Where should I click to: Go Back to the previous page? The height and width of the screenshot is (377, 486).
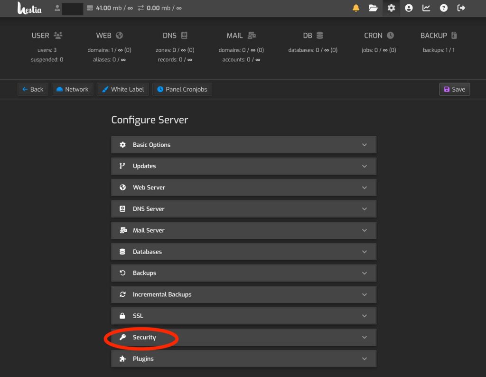pyautogui.click(x=33, y=89)
